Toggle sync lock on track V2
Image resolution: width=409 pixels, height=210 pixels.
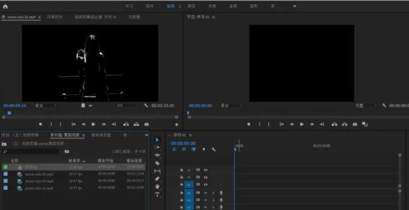(198, 178)
